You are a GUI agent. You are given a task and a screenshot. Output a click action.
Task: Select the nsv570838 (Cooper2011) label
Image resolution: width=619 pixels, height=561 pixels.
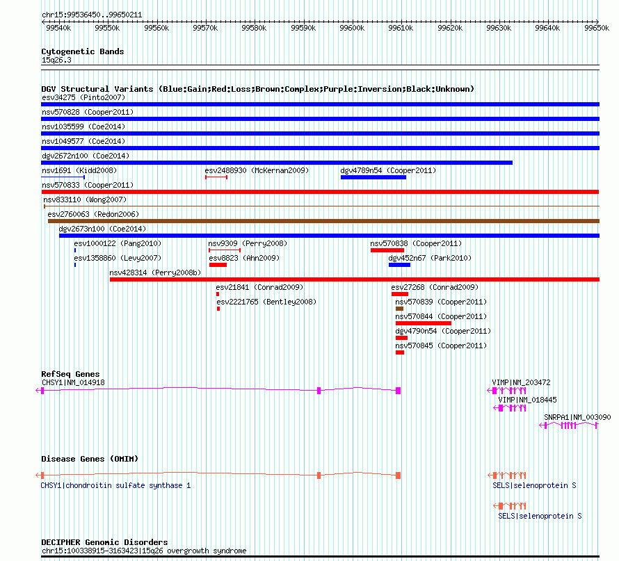[x=416, y=243]
